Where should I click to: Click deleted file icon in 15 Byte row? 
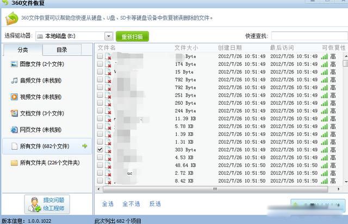click(108, 72)
